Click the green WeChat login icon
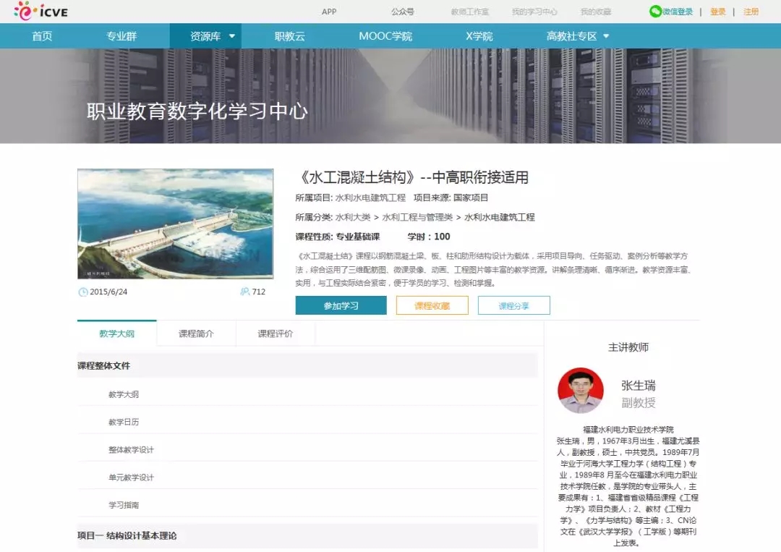The width and height of the screenshot is (781, 552). pos(655,12)
